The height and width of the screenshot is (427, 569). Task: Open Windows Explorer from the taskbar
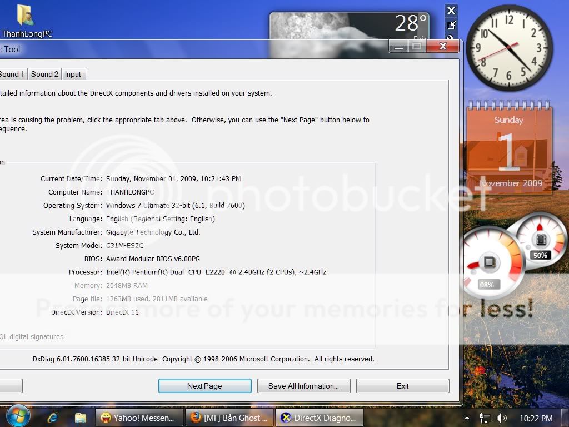pos(81,418)
